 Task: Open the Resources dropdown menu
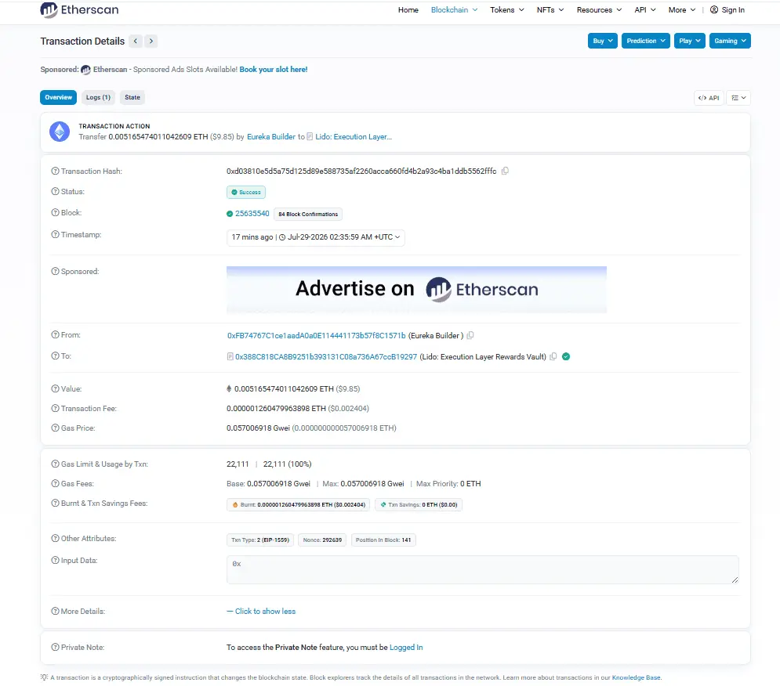click(x=599, y=10)
